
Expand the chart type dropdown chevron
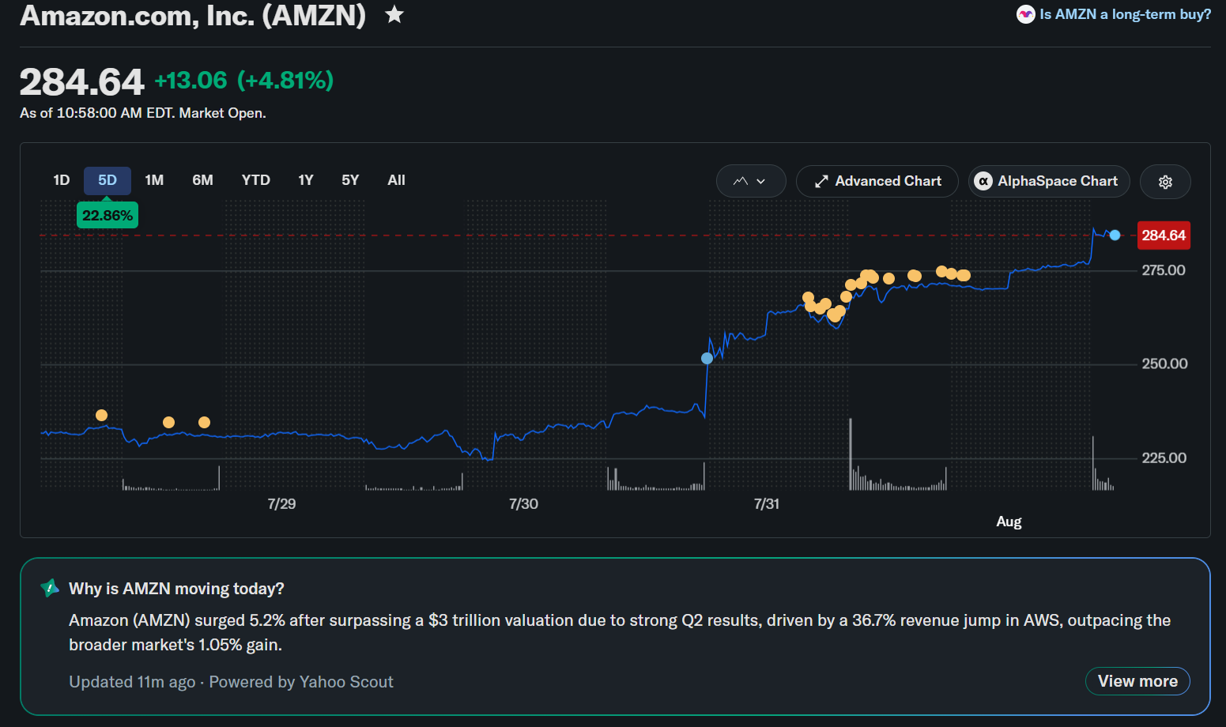[x=761, y=182]
